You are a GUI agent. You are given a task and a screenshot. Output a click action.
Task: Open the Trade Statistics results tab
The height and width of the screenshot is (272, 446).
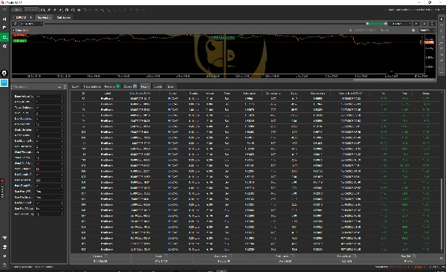click(92, 86)
